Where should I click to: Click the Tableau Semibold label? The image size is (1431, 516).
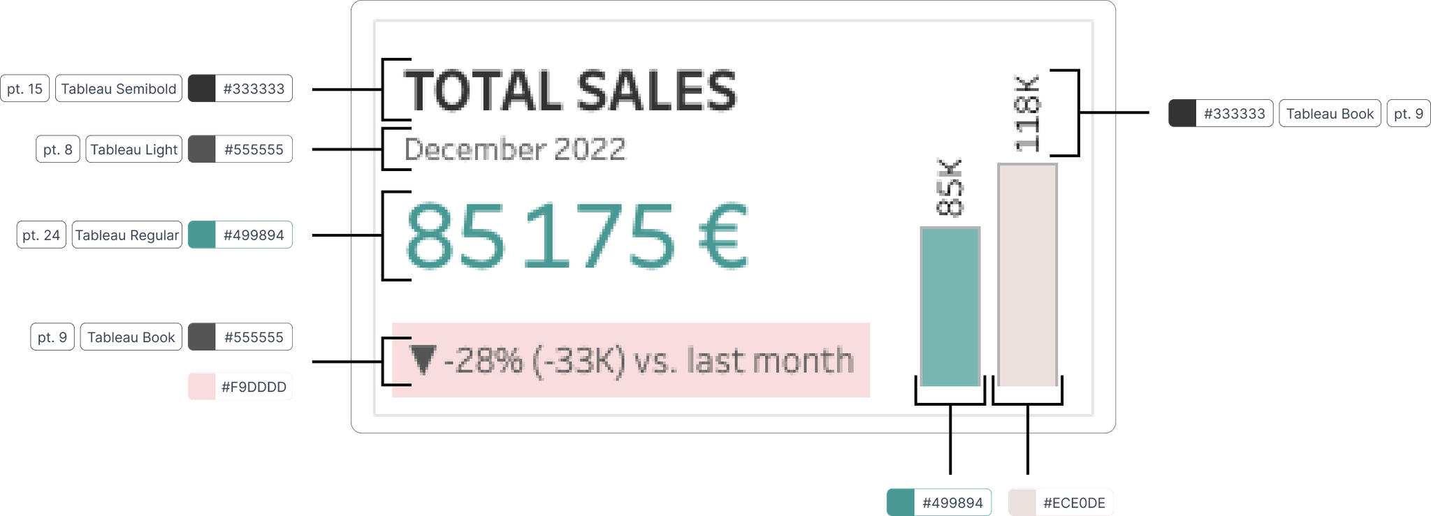pyautogui.click(x=119, y=89)
